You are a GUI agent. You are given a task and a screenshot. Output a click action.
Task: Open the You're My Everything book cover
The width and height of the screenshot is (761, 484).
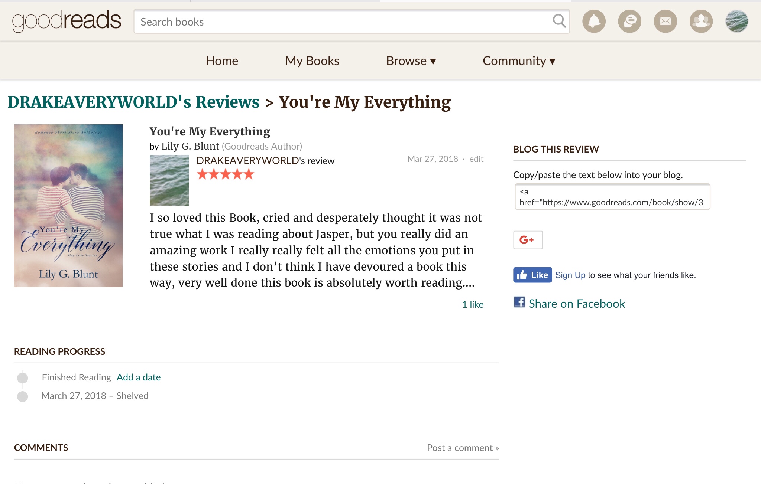[x=68, y=206]
